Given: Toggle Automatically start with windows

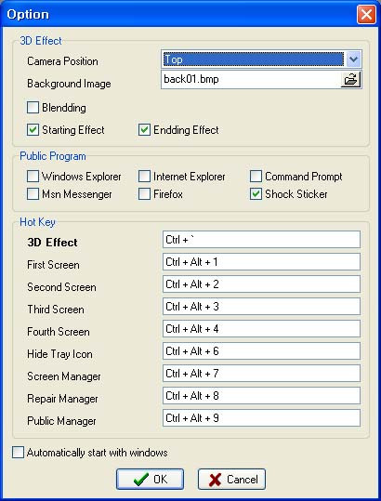Looking at the screenshot, I should click(18, 453).
